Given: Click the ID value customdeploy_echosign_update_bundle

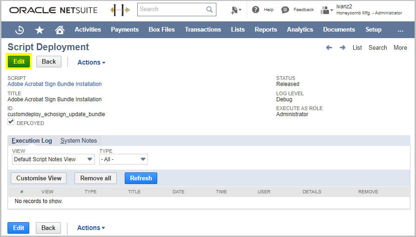Looking at the screenshot, I should 56,114.
